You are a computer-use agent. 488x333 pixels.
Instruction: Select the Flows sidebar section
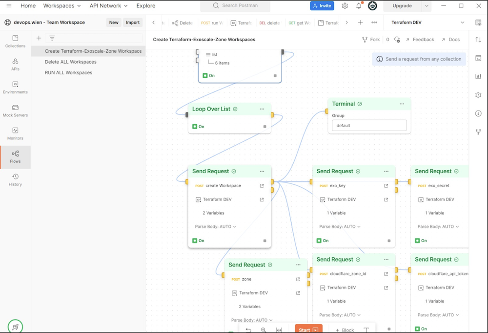[x=15, y=157]
